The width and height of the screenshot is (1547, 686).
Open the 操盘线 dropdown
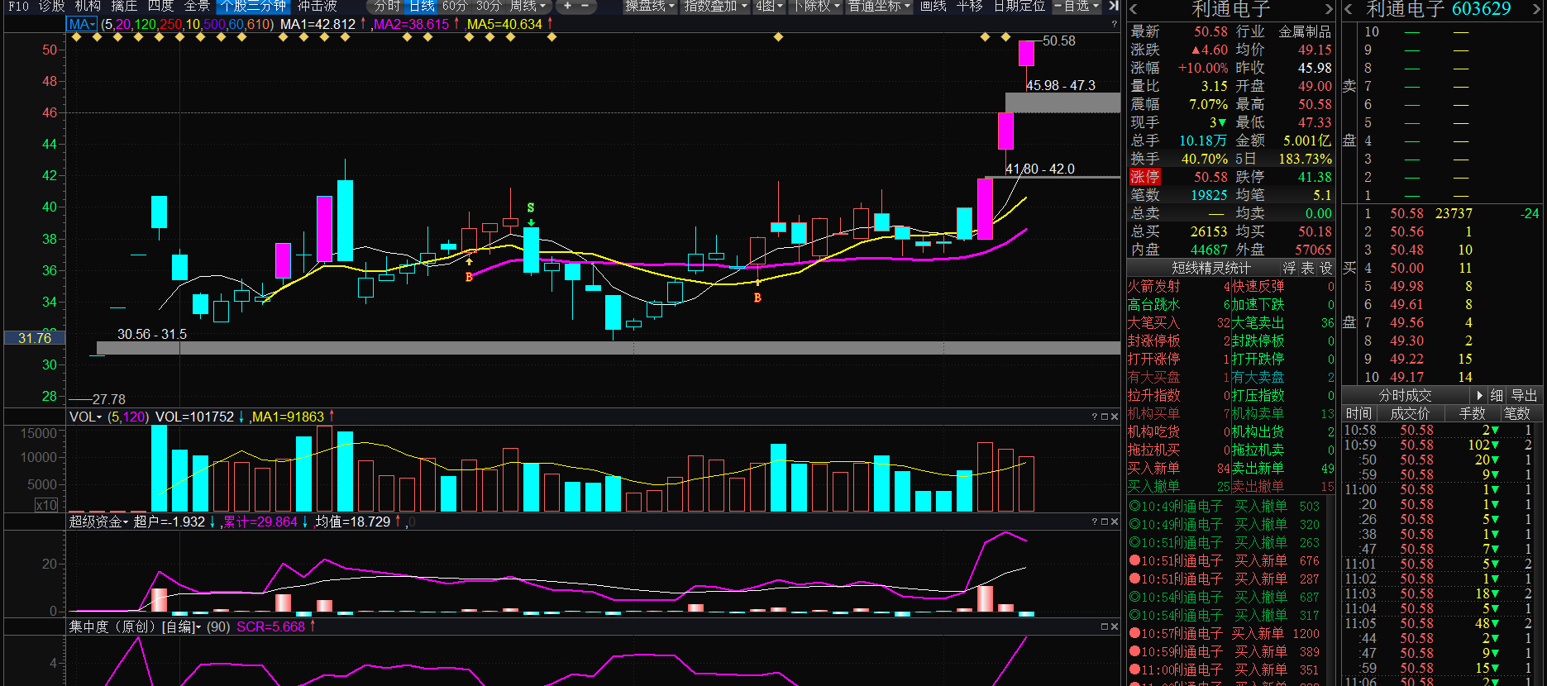click(649, 6)
